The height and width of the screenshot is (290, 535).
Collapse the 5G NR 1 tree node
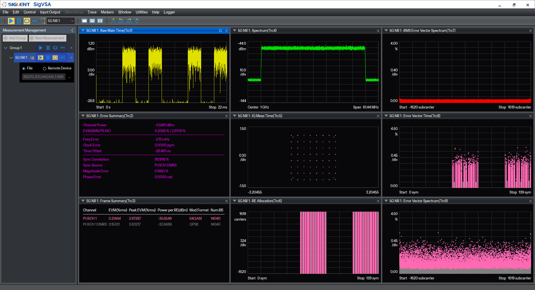pos(11,58)
